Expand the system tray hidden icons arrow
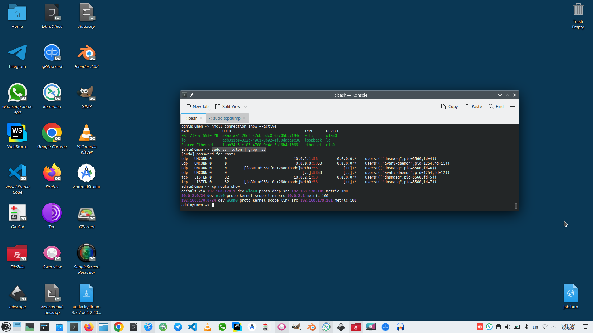 (553, 327)
